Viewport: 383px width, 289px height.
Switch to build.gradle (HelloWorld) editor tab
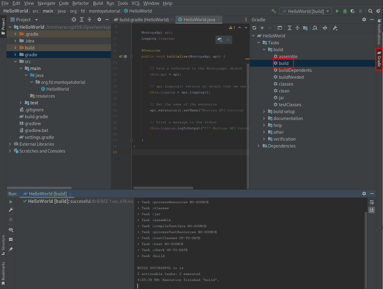click(144, 19)
